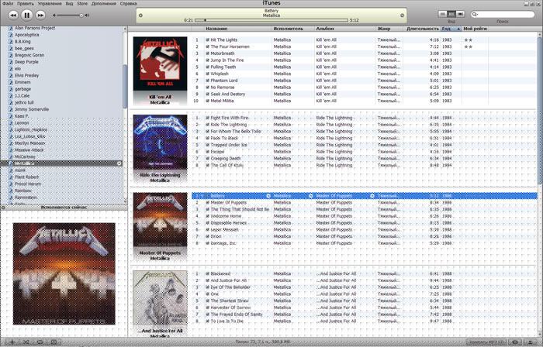This screenshot has width=543, height=347.
Task: Collapse the Исполняется сейчас panel with its arrow
Action: 3,208
